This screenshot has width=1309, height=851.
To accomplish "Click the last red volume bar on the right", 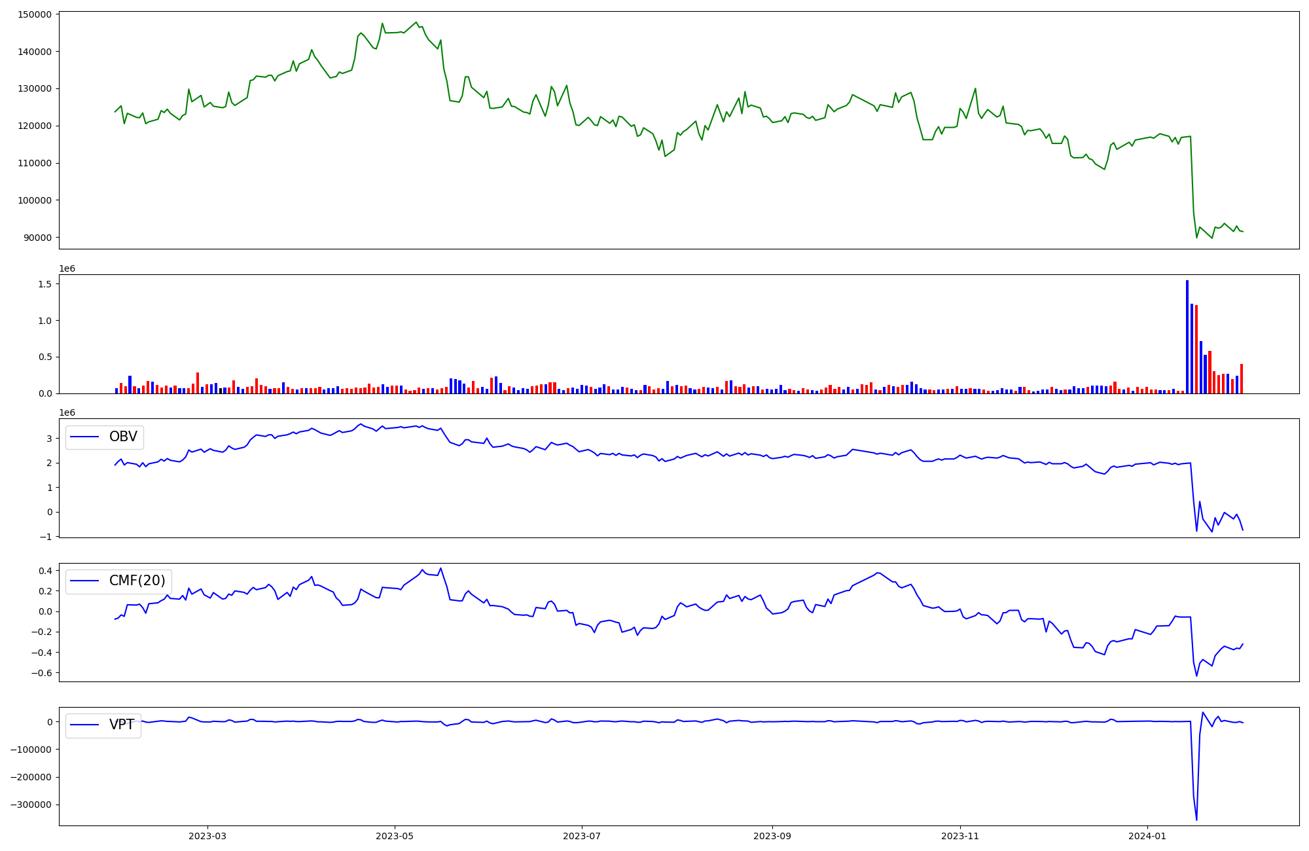I will pos(1242,378).
